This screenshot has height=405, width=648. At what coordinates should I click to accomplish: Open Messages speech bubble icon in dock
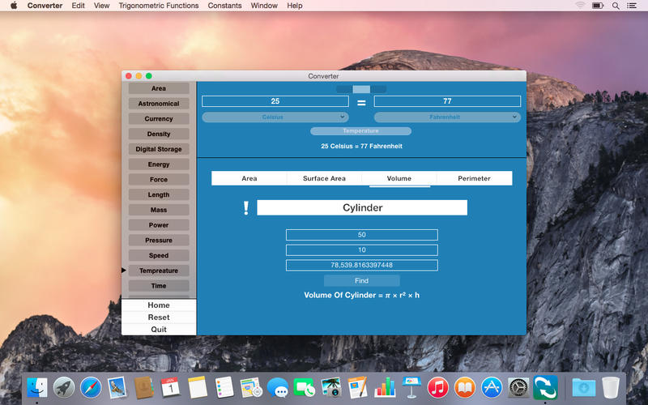[x=278, y=388]
